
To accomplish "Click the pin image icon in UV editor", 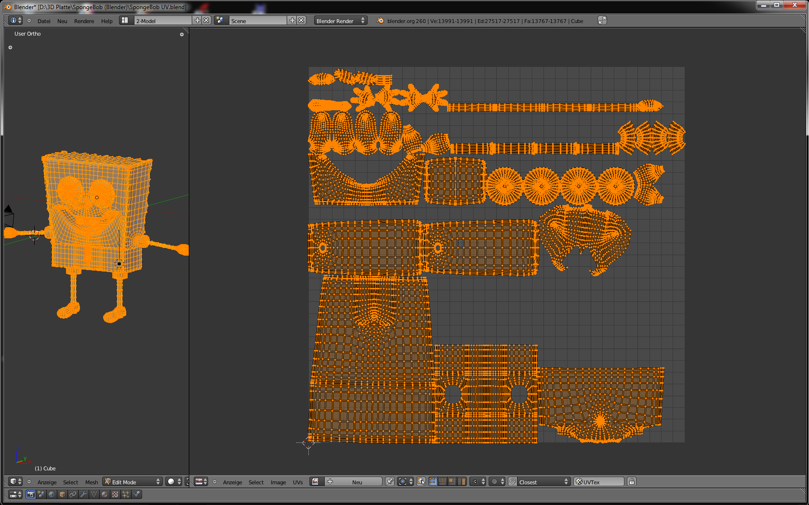I will tap(389, 481).
